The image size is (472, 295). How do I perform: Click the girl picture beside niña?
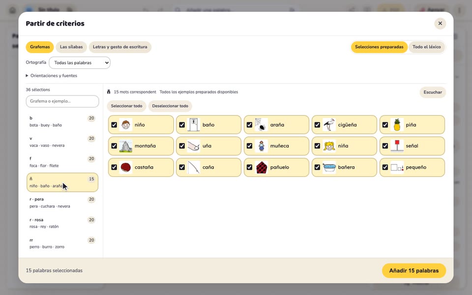click(329, 146)
